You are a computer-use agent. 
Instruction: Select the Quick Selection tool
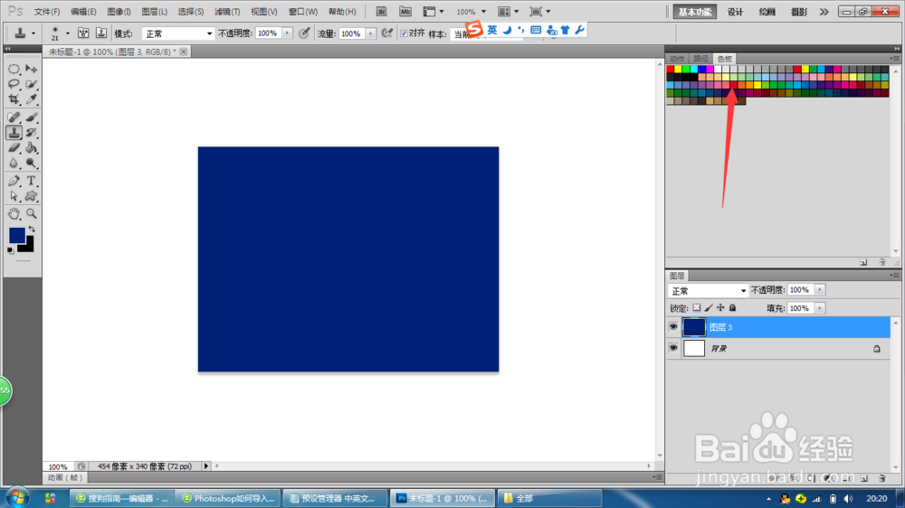tap(31, 84)
